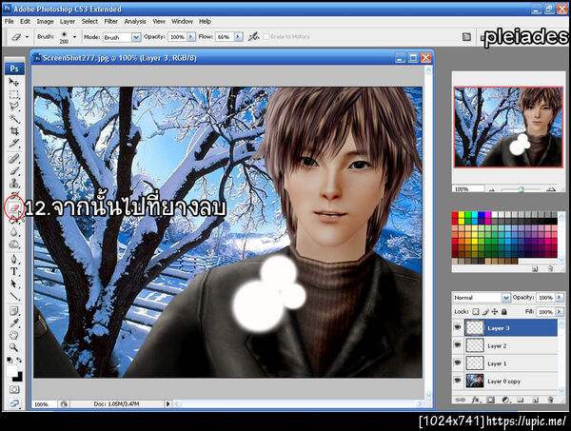Open the layer Fill arrow
This screenshot has width=571, height=431.
coord(560,312)
